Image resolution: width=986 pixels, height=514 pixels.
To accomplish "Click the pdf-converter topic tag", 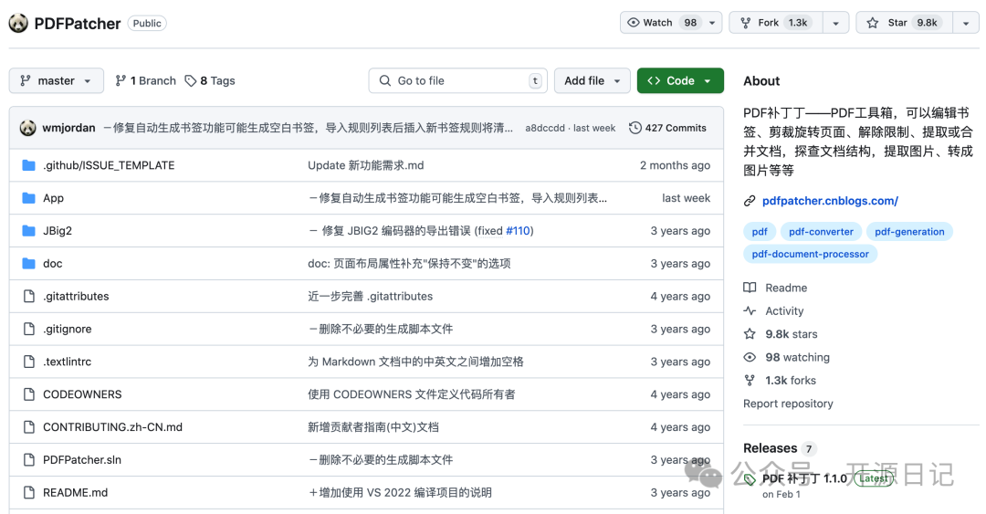I will (822, 232).
